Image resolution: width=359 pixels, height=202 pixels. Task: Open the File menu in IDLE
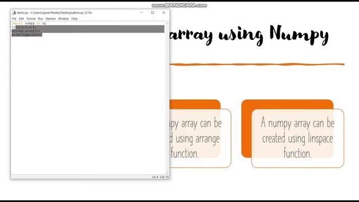coord(13,19)
